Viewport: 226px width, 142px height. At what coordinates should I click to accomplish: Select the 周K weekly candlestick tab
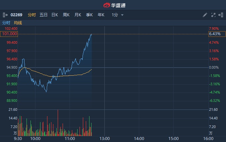66,15
